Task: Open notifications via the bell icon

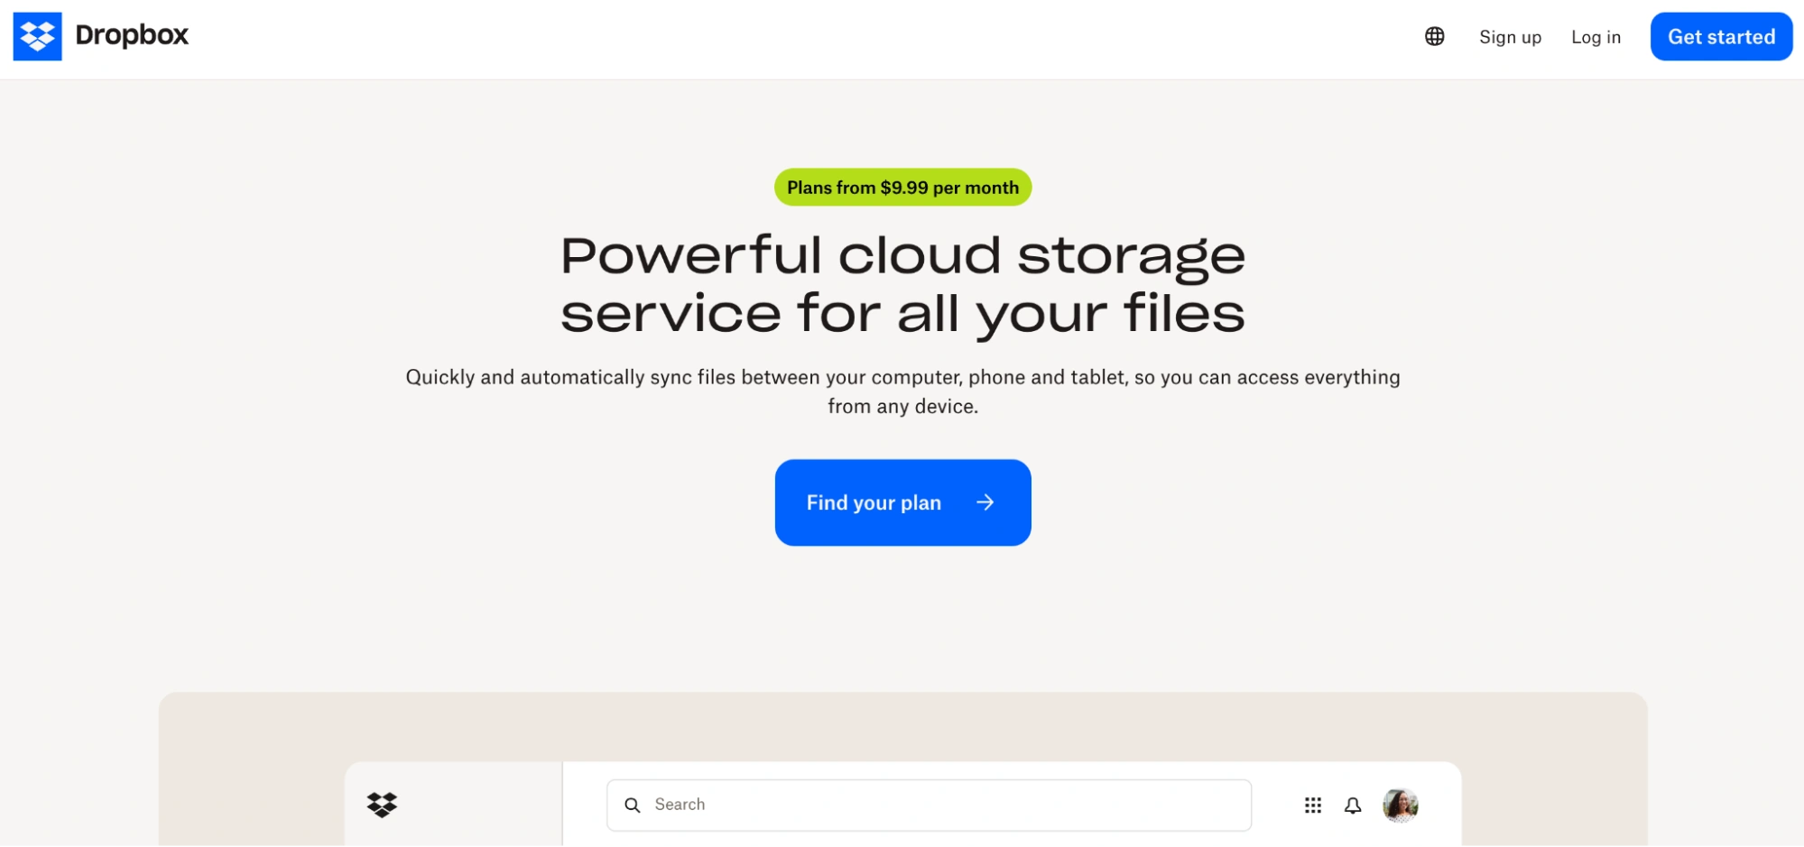Action: coord(1353,805)
